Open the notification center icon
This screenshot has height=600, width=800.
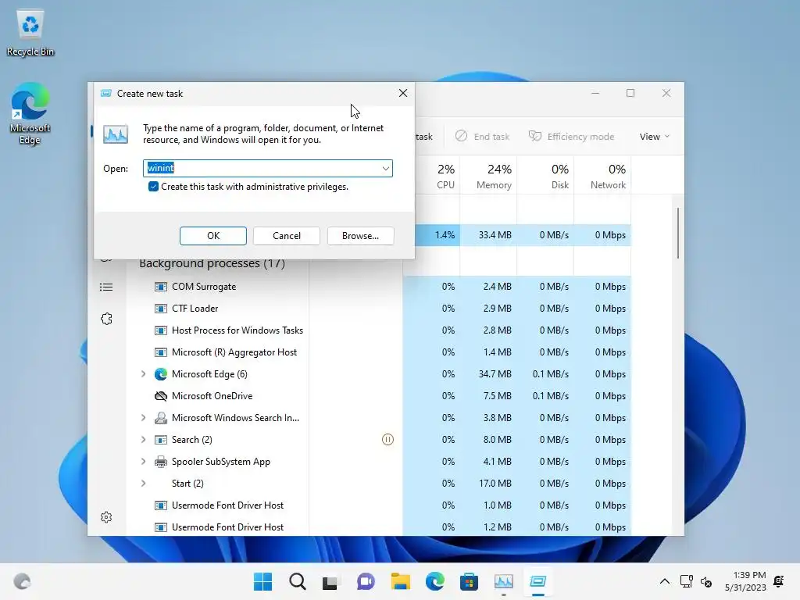pos(779,581)
